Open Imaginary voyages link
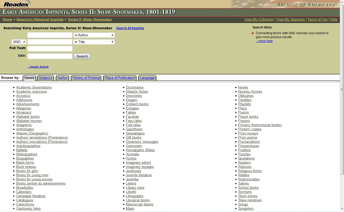Viewport: 344px width, 212px height. (140, 167)
